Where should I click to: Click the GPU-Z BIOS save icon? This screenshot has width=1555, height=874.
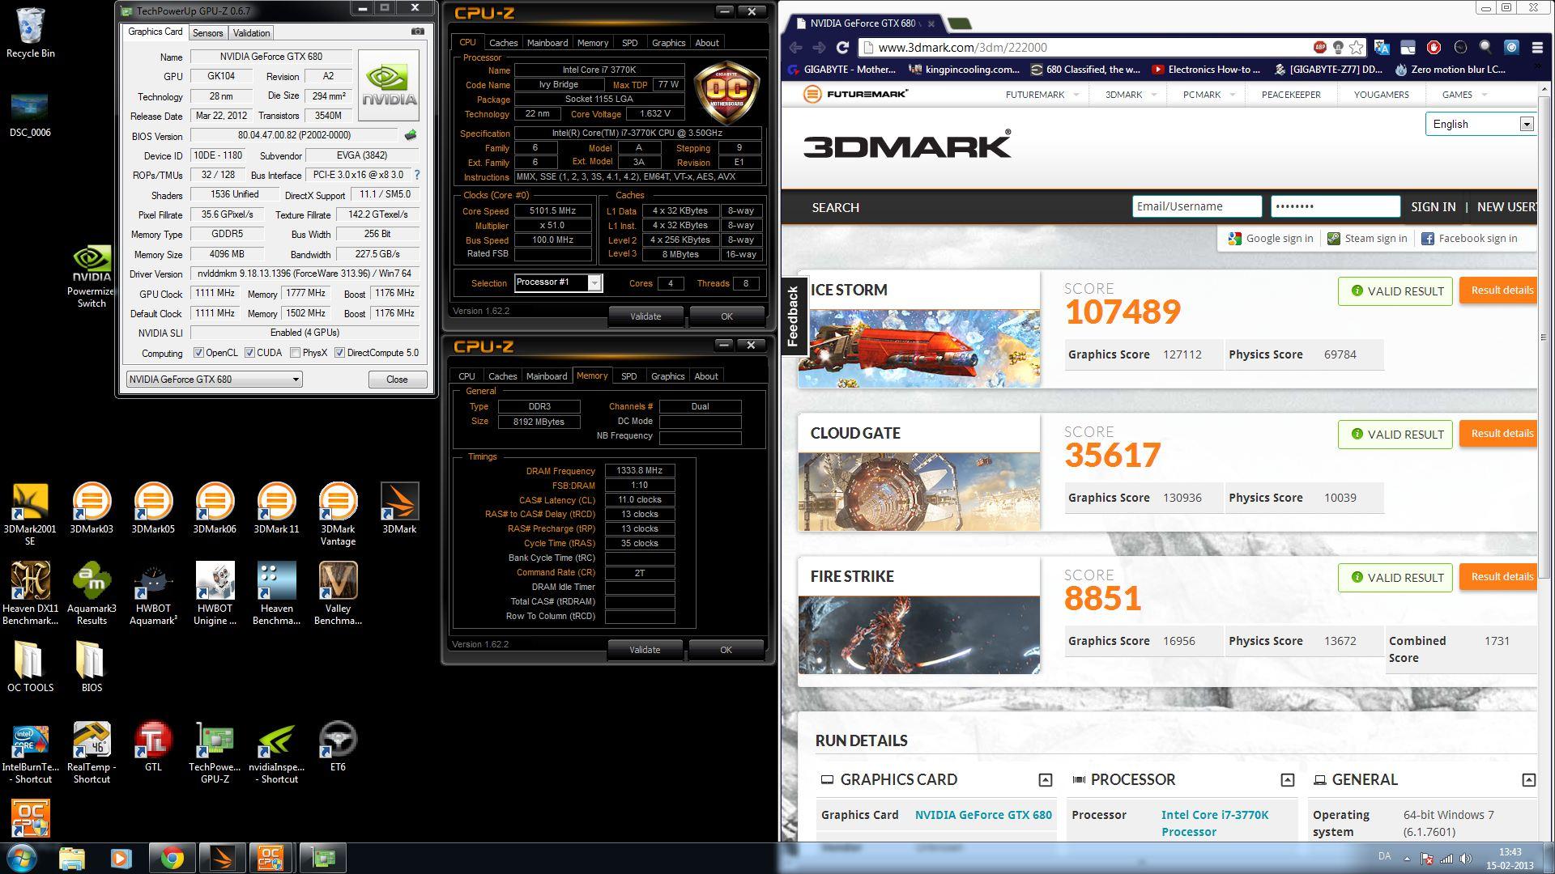point(411,135)
